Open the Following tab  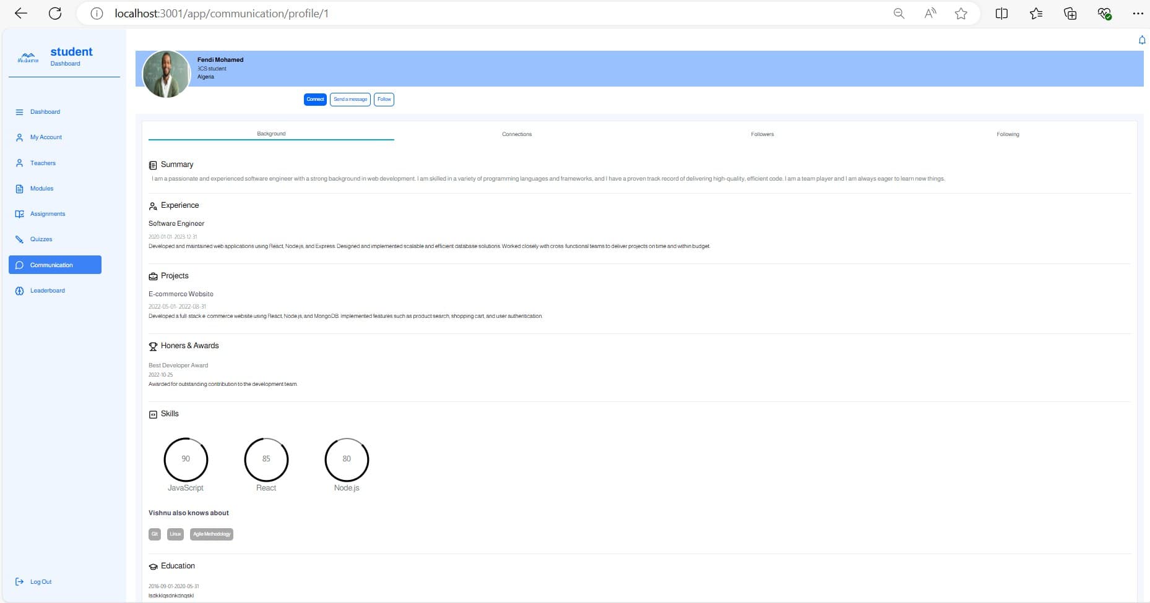click(1008, 134)
